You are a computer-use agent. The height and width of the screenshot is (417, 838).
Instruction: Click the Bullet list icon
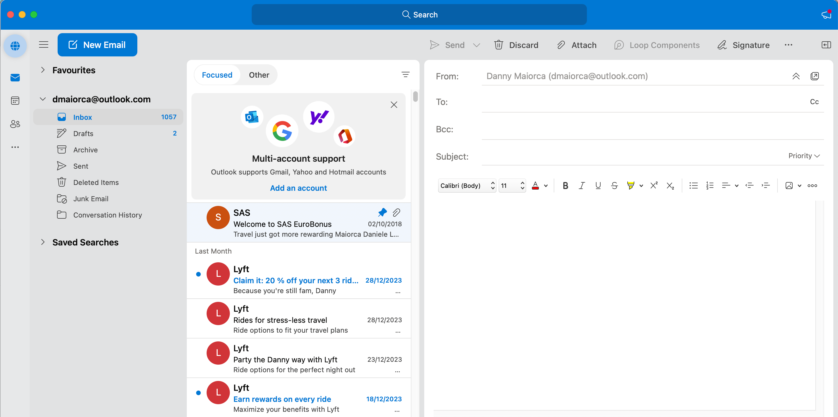coord(693,185)
